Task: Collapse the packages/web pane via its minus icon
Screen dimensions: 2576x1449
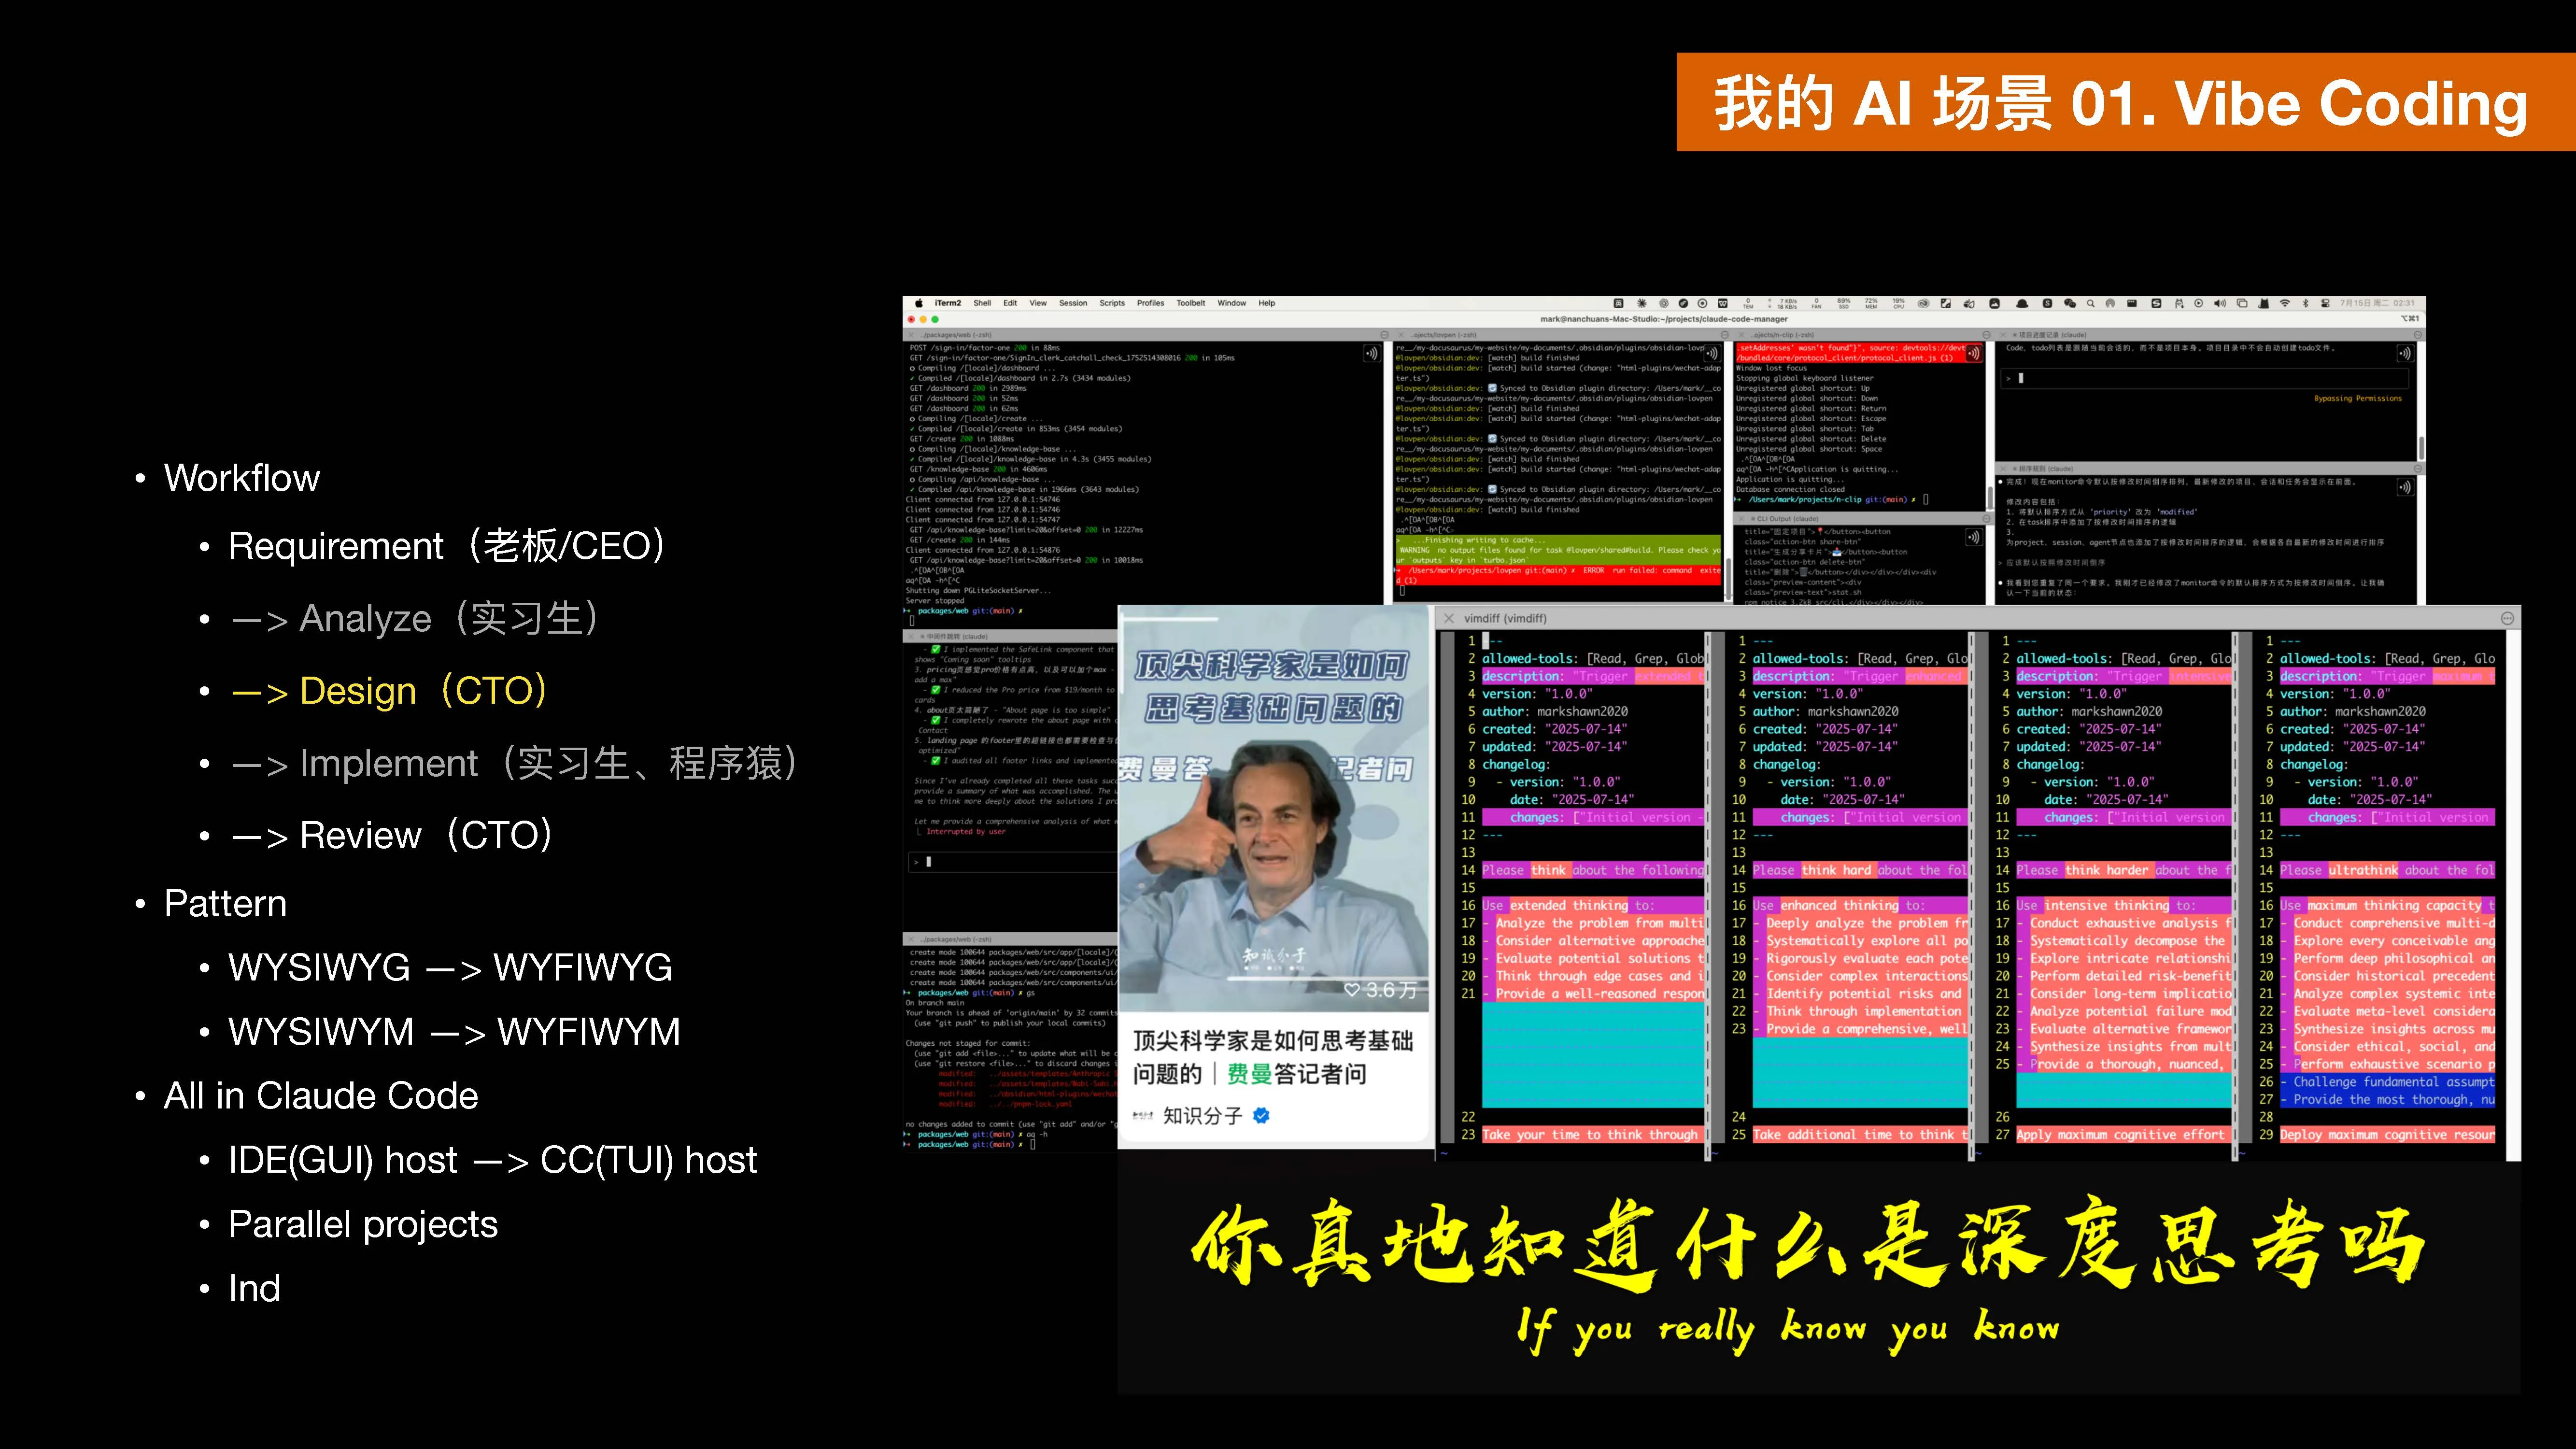Action: pyautogui.click(x=1385, y=335)
